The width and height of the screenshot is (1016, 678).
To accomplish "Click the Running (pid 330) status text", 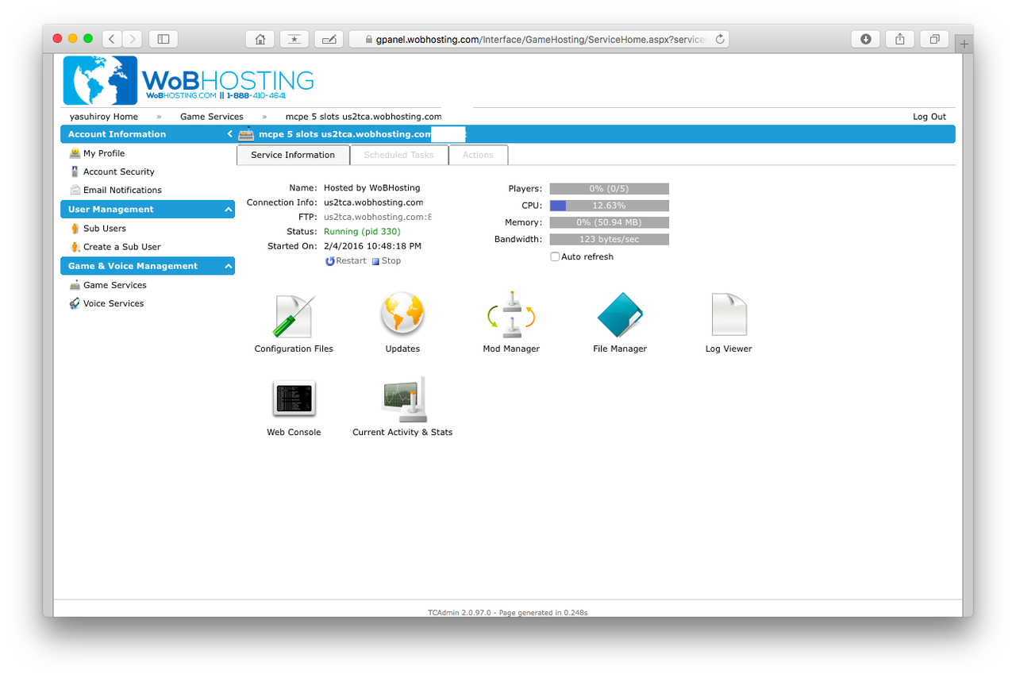I will (x=362, y=232).
